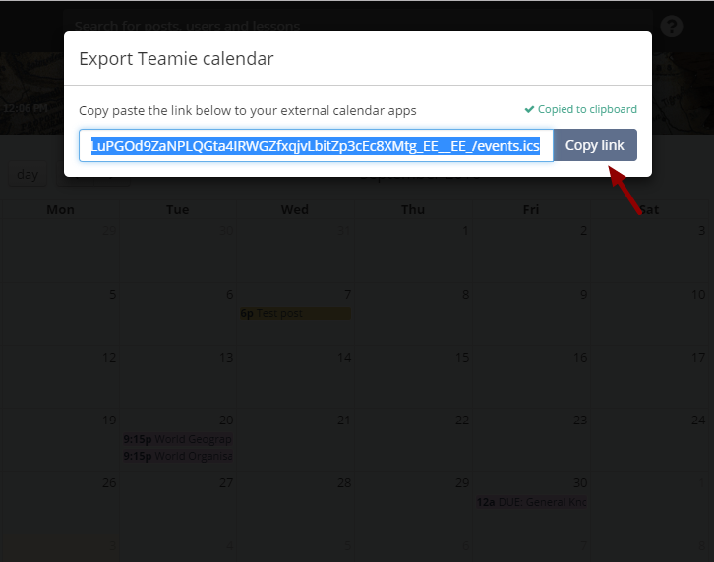Click the Export Teamie calendar title

click(176, 59)
